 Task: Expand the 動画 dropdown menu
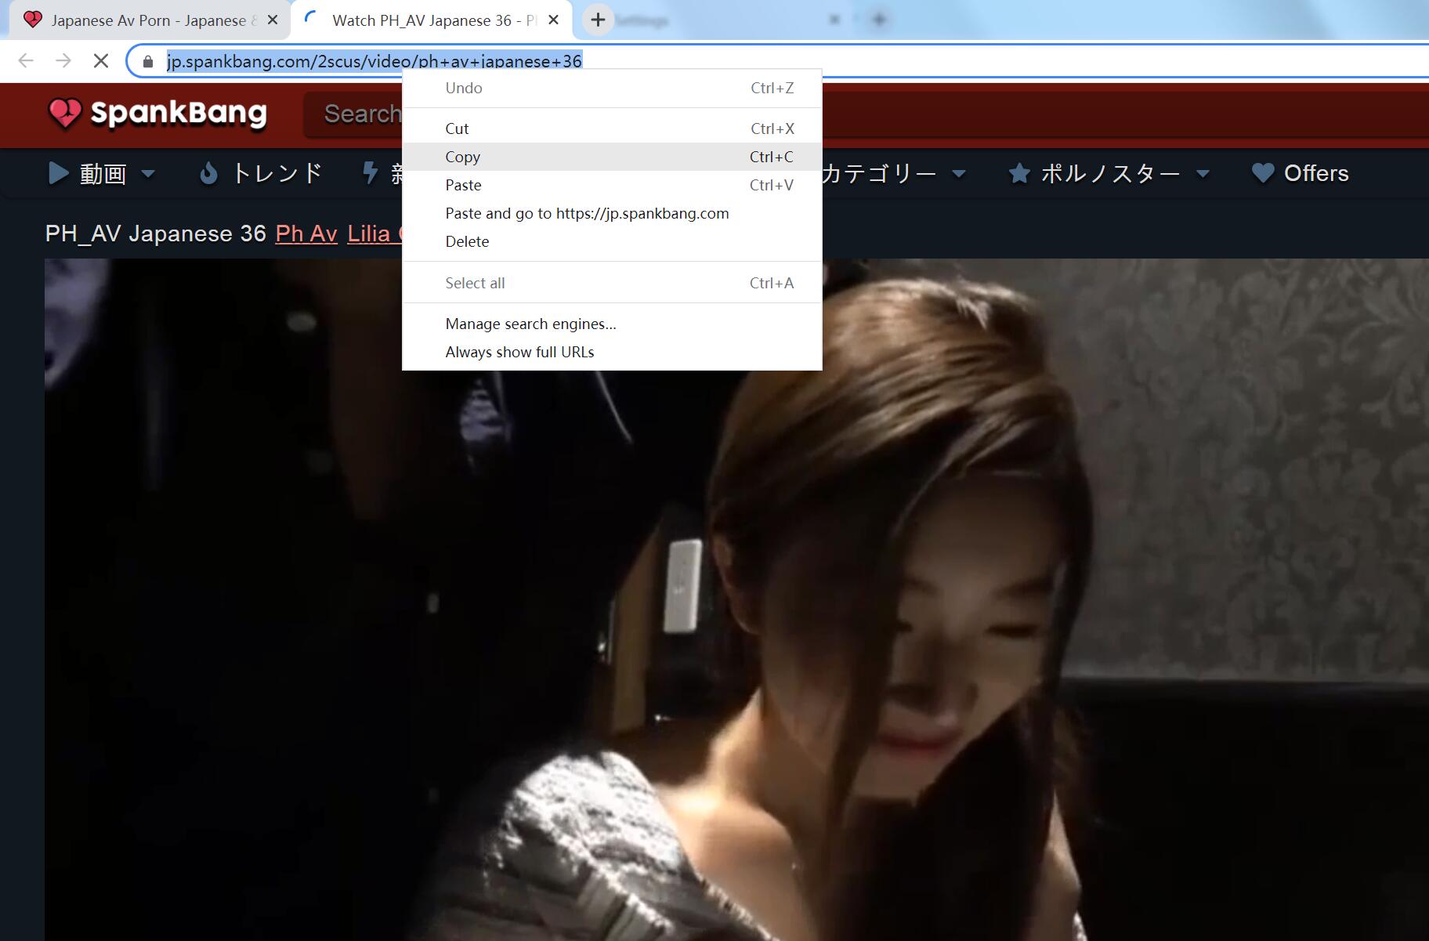coord(148,173)
